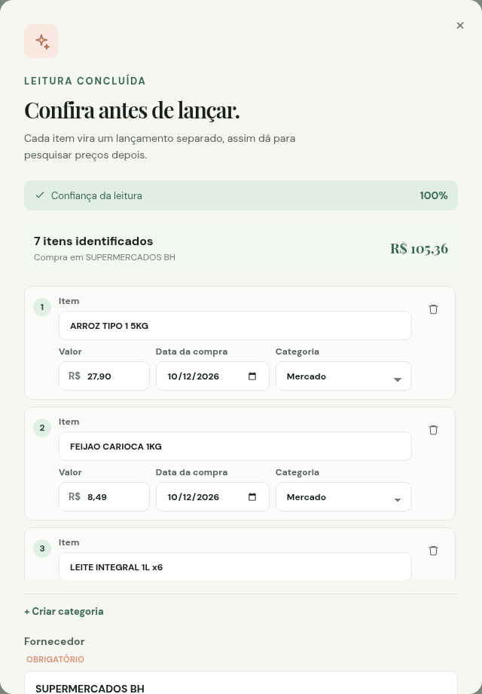Click the Confiança da leitura checkmark icon
The height and width of the screenshot is (694, 482).
pos(40,195)
